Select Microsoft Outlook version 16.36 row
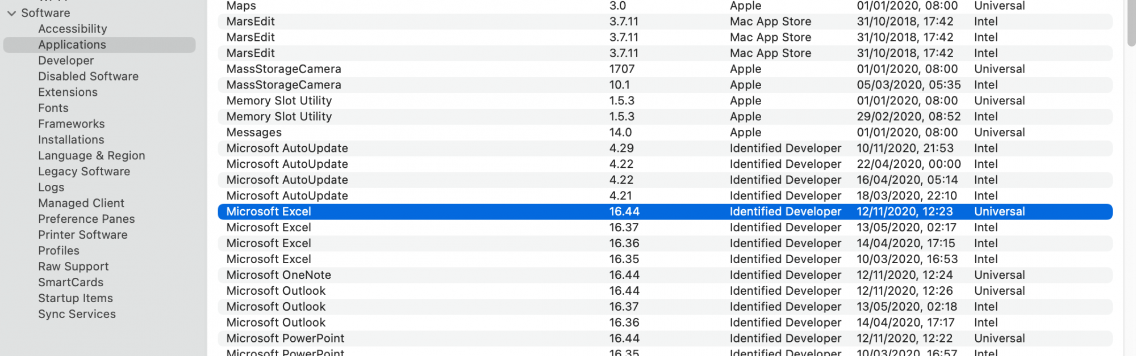Screen dimensions: 1136x356 tap(665, 323)
